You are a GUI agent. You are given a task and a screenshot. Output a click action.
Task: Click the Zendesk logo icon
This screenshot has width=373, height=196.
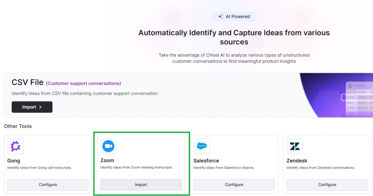(x=295, y=146)
